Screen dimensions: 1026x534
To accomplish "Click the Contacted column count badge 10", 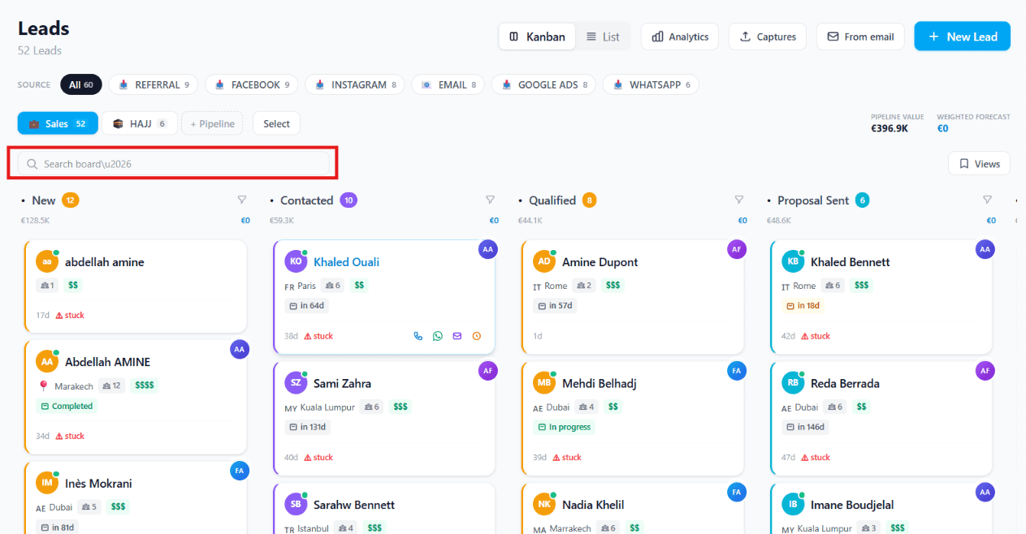I will [348, 200].
